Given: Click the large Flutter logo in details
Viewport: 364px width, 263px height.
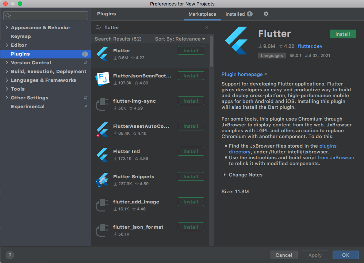Looking at the screenshot, I should (236, 41).
